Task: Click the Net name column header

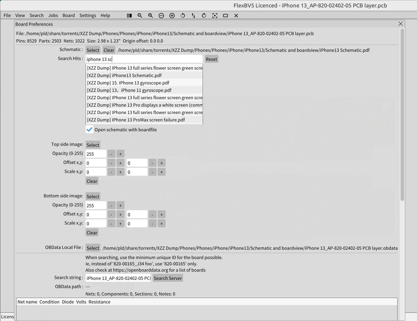Action: pyautogui.click(x=27, y=302)
